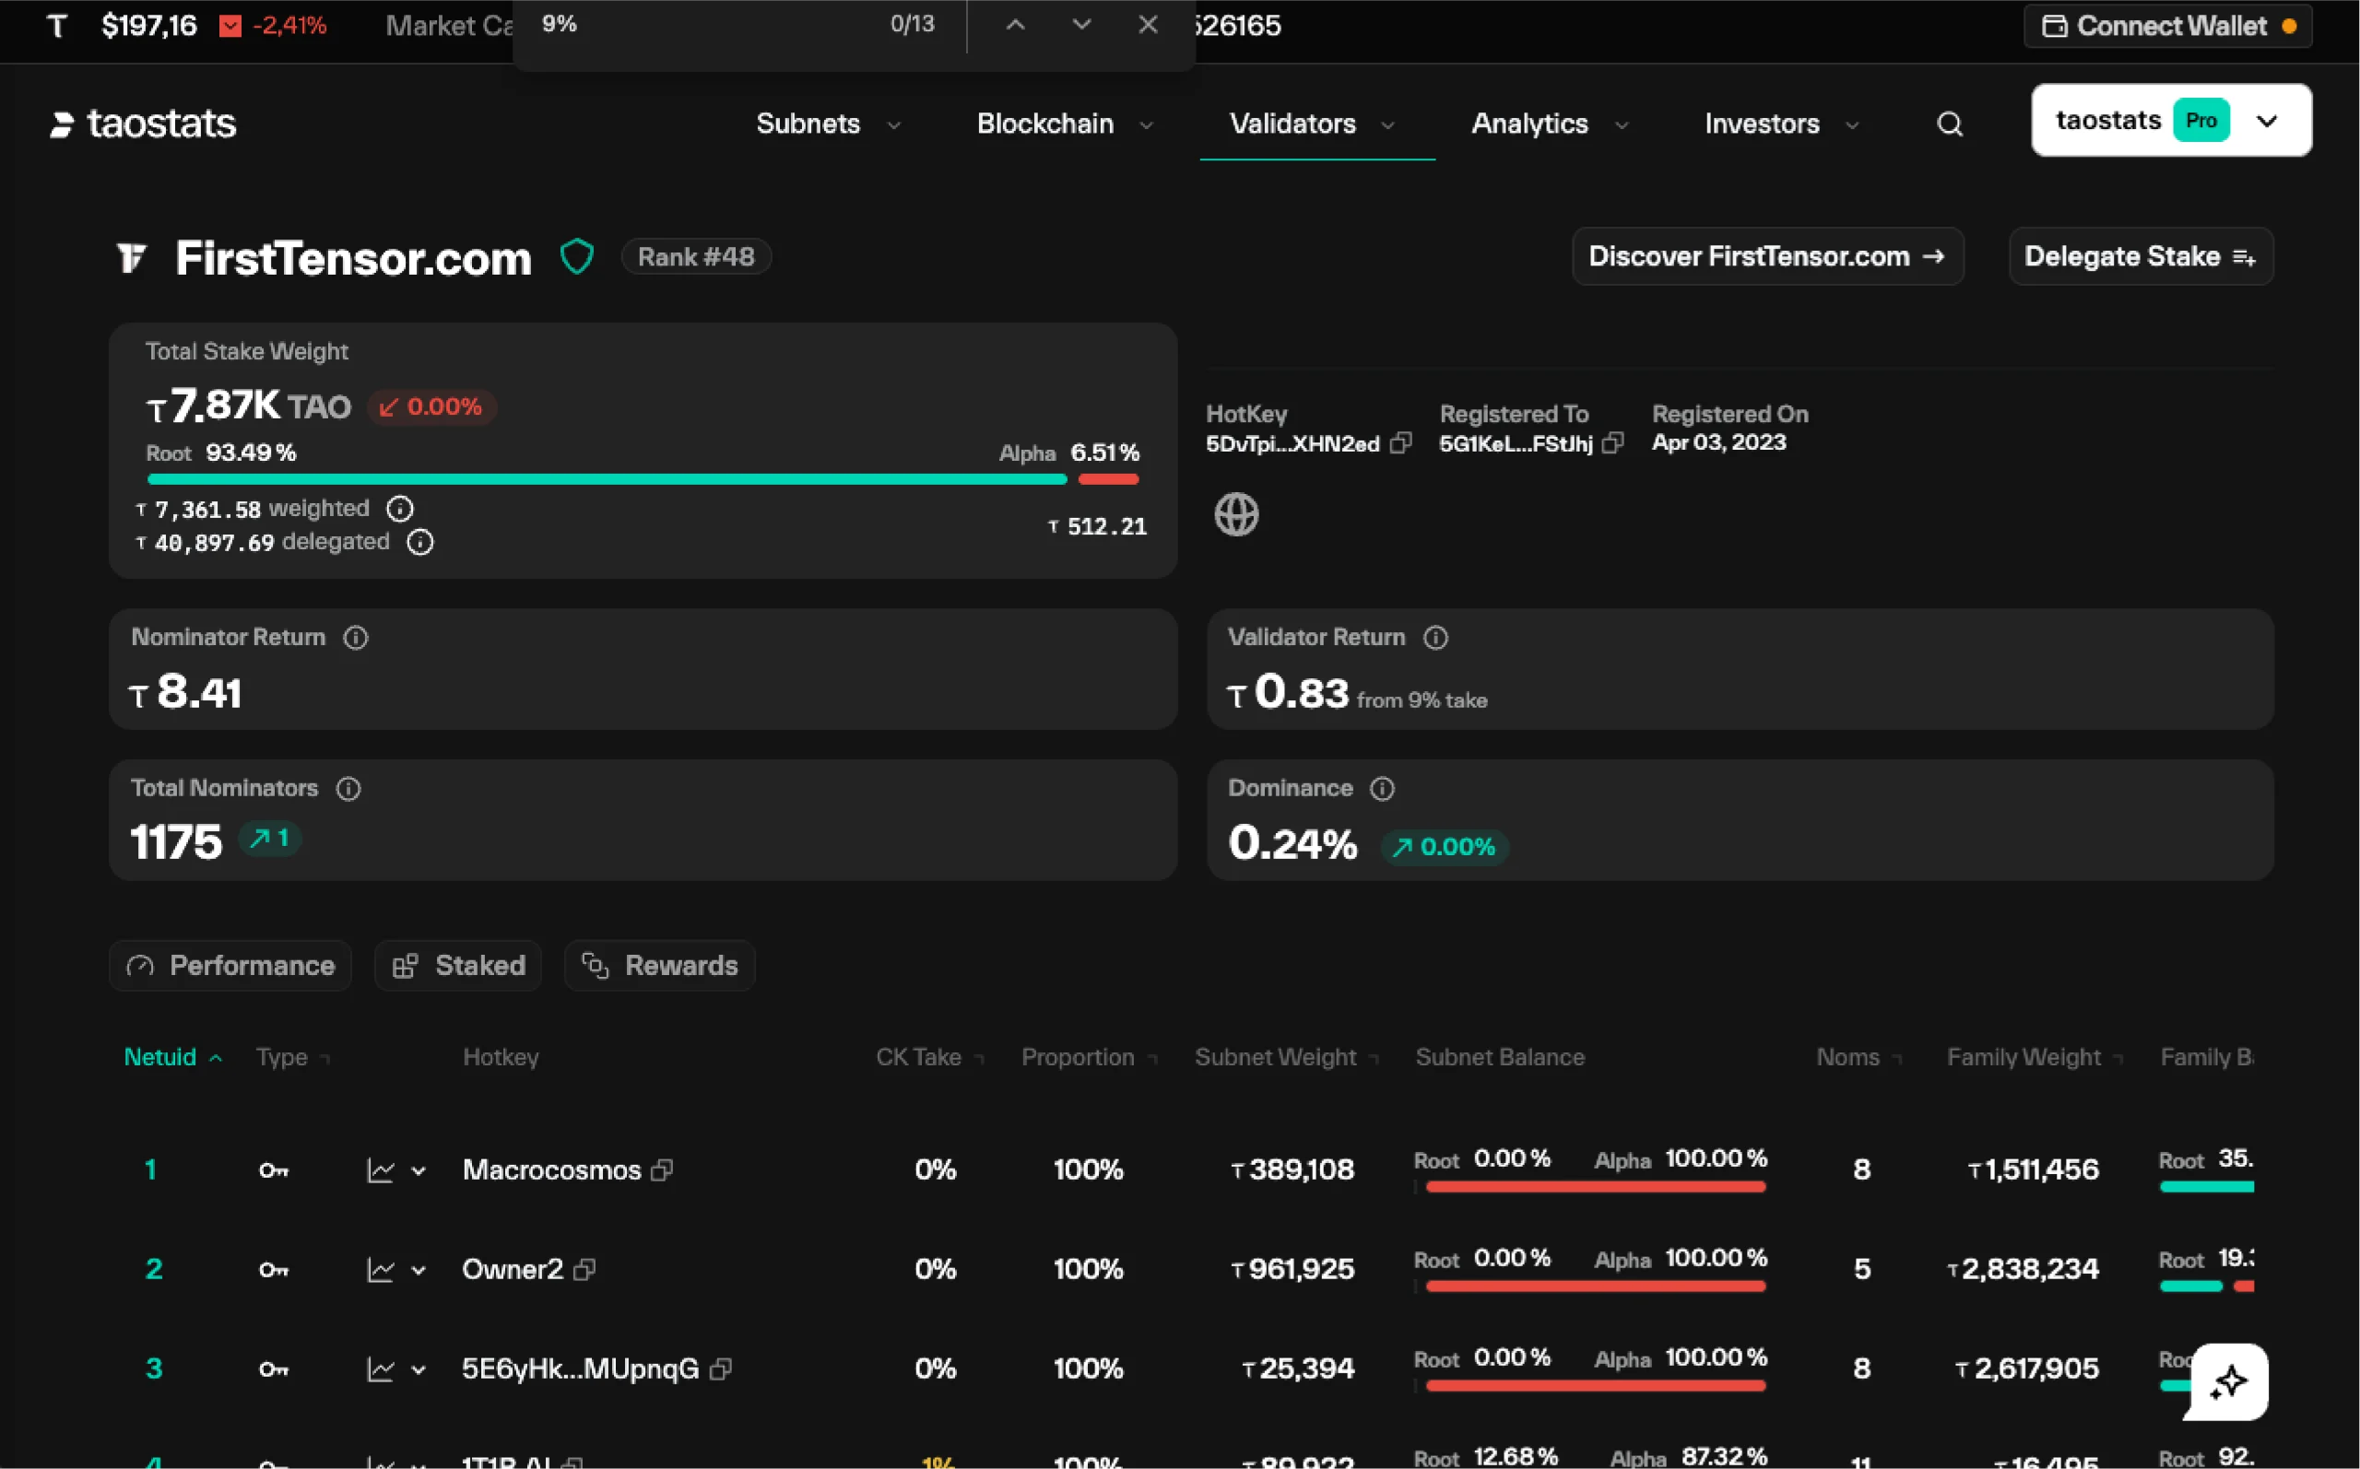The height and width of the screenshot is (1469, 2360).
Task: Switch to the Rewards tab
Action: [x=660, y=966]
